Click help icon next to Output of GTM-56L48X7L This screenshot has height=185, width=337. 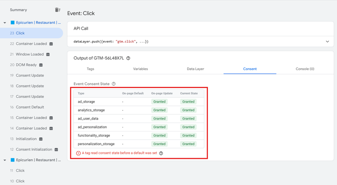pyautogui.click(x=128, y=58)
